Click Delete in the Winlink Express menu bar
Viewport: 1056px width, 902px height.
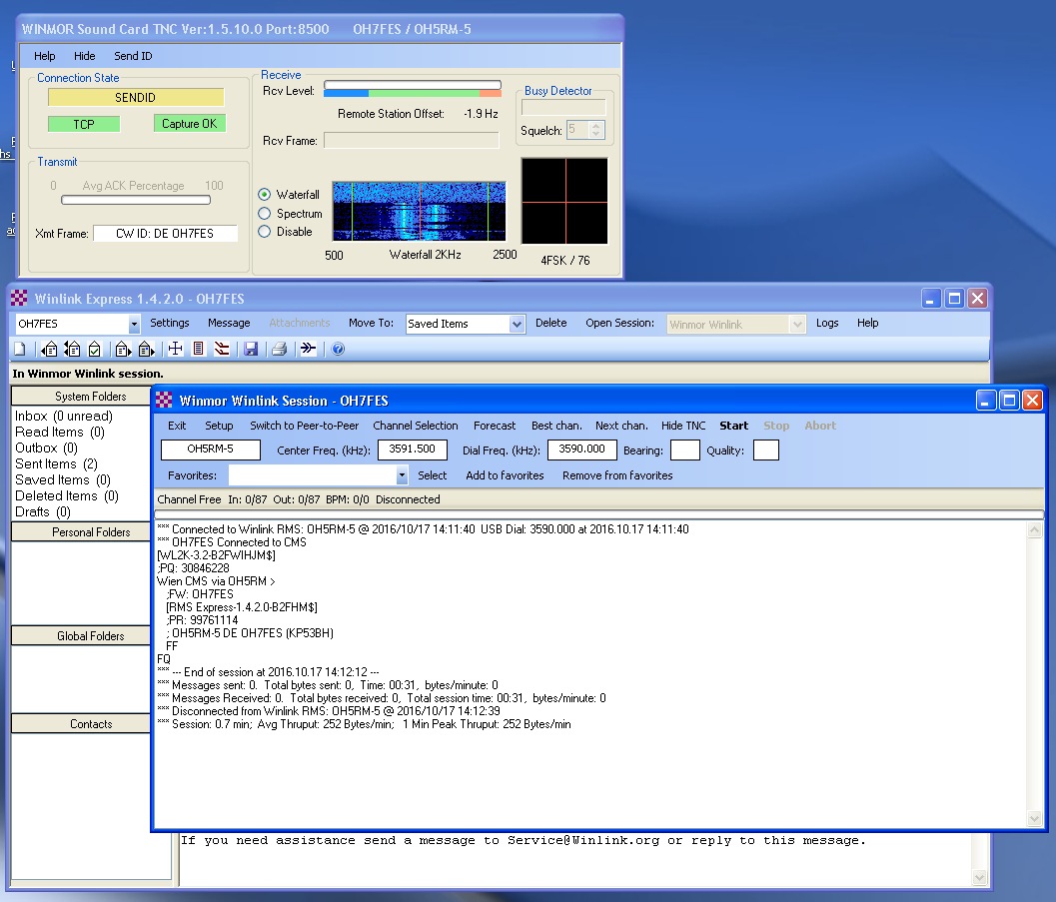click(x=550, y=323)
